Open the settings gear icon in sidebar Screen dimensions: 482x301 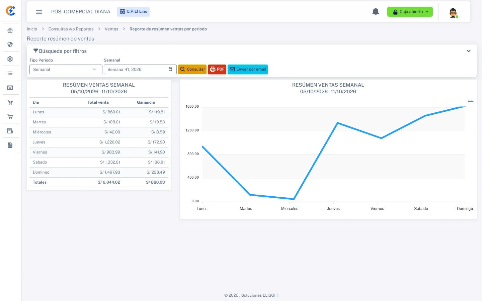10,59
